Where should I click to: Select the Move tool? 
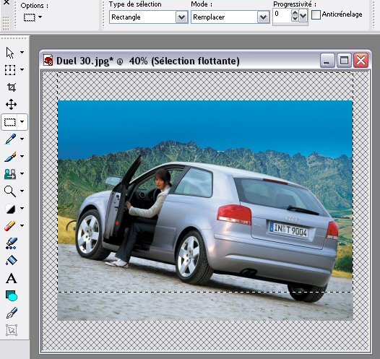tap(11, 105)
